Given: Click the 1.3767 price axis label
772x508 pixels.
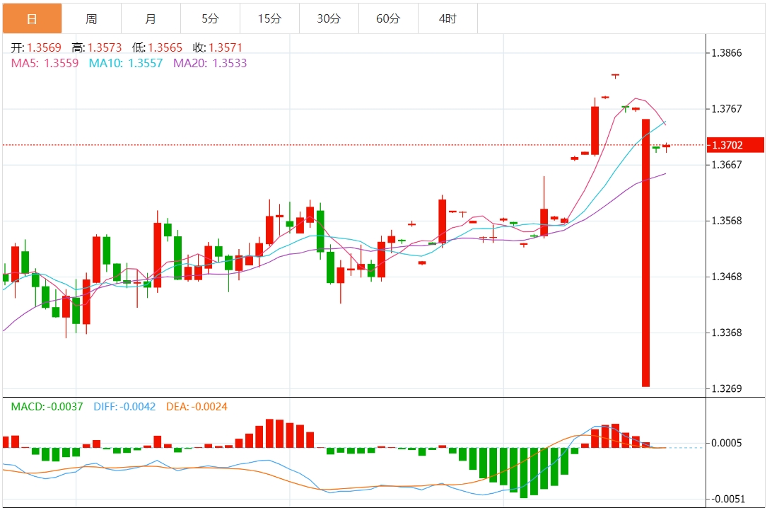Looking at the screenshot, I should coord(727,108).
